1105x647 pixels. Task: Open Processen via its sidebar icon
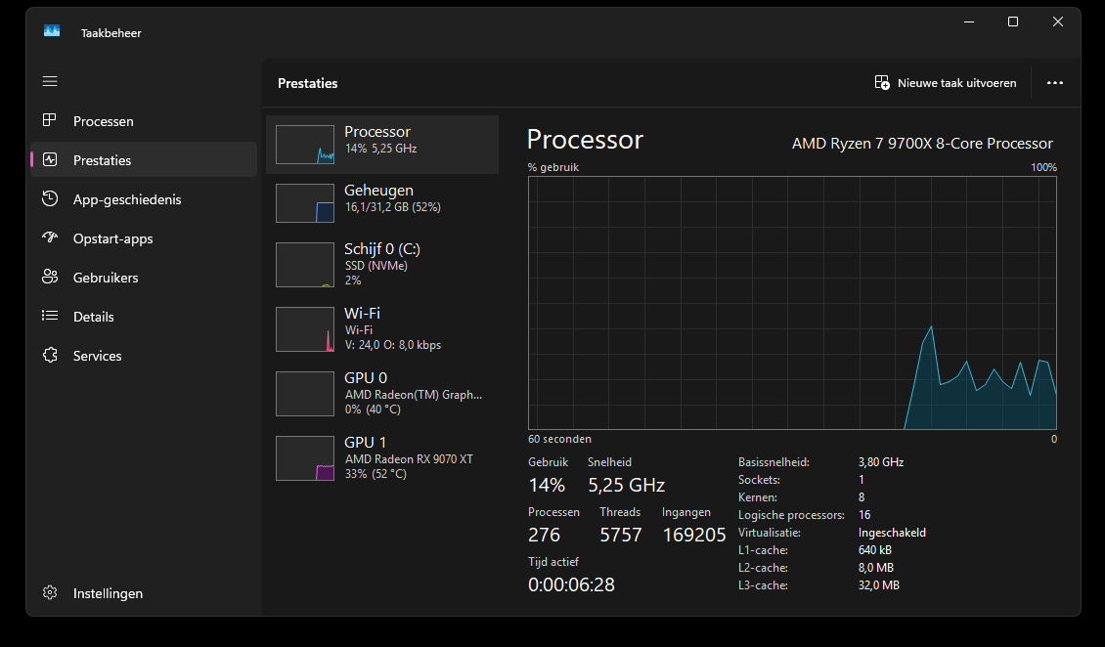pos(50,120)
